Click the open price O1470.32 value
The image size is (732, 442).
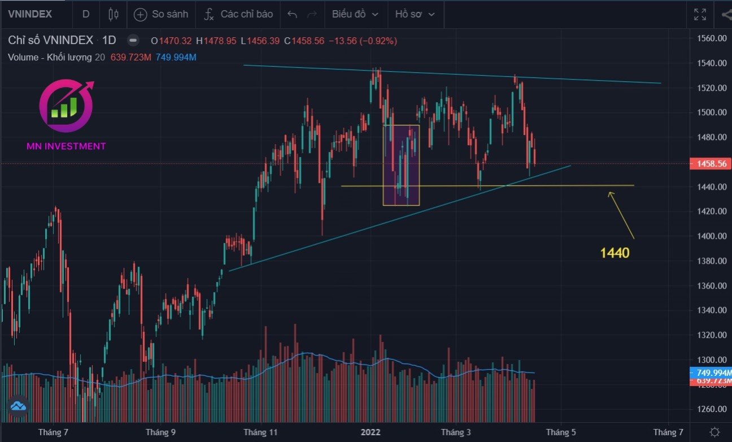pyautogui.click(x=171, y=41)
